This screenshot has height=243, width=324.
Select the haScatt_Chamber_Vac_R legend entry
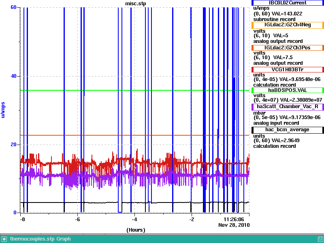(x=288, y=107)
